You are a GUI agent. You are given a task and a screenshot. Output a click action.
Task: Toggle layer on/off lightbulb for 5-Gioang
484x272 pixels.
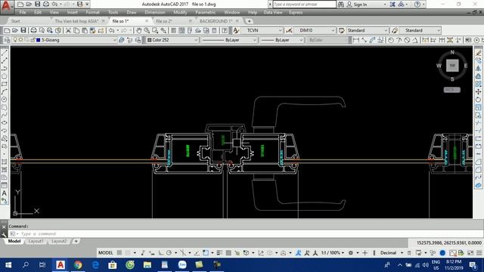(15, 40)
